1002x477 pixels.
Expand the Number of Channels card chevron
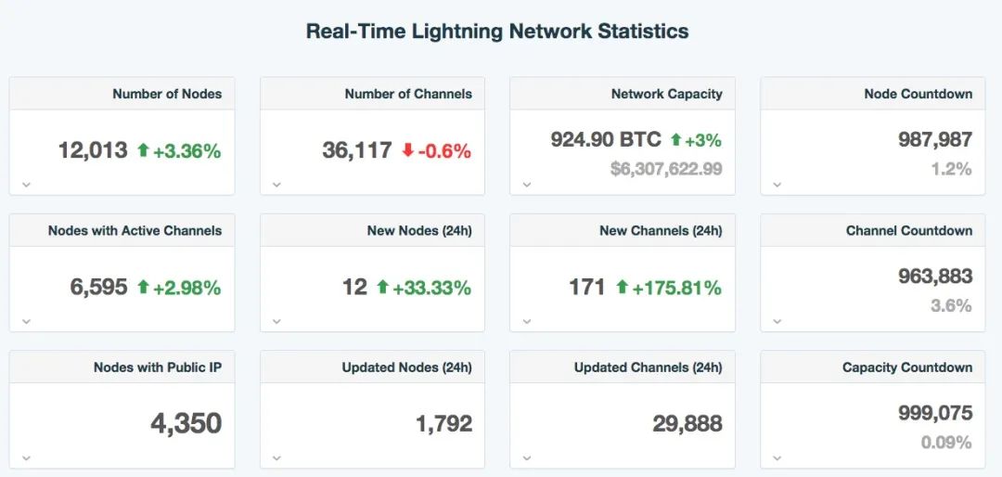coord(276,184)
